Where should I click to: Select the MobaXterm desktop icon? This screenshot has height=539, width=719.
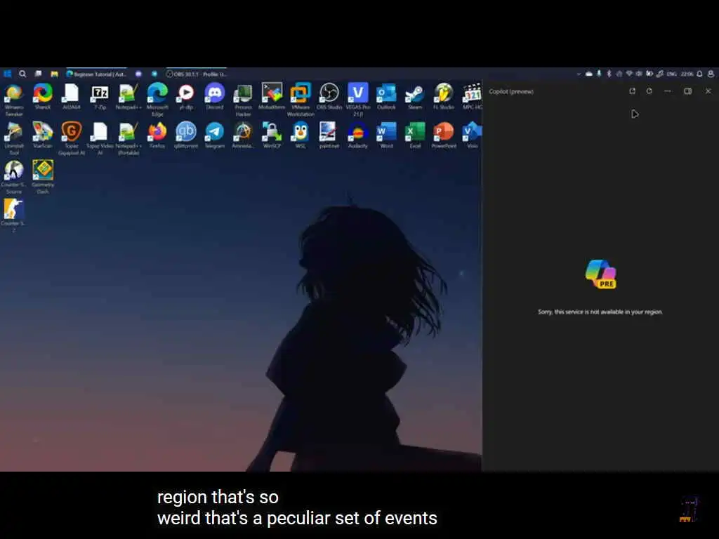pyautogui.click(x=272, y=96)
